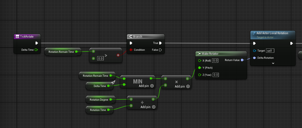This screenshot has width=302, height=128.
Task: Click output pin of Rotation Remain Time feeding MIN
Action: click(111, 76)
